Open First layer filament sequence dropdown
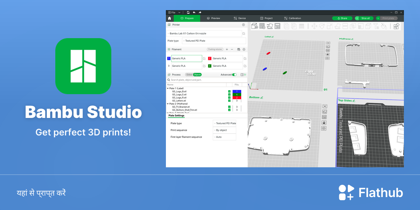Screen dimensions: 420x210 point(224,137)
